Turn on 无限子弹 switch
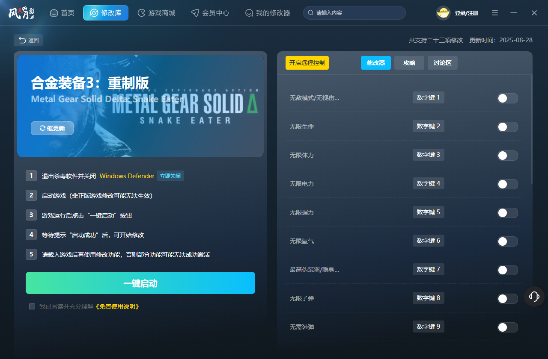Viewport: 548px width, 359px height. 508,299
